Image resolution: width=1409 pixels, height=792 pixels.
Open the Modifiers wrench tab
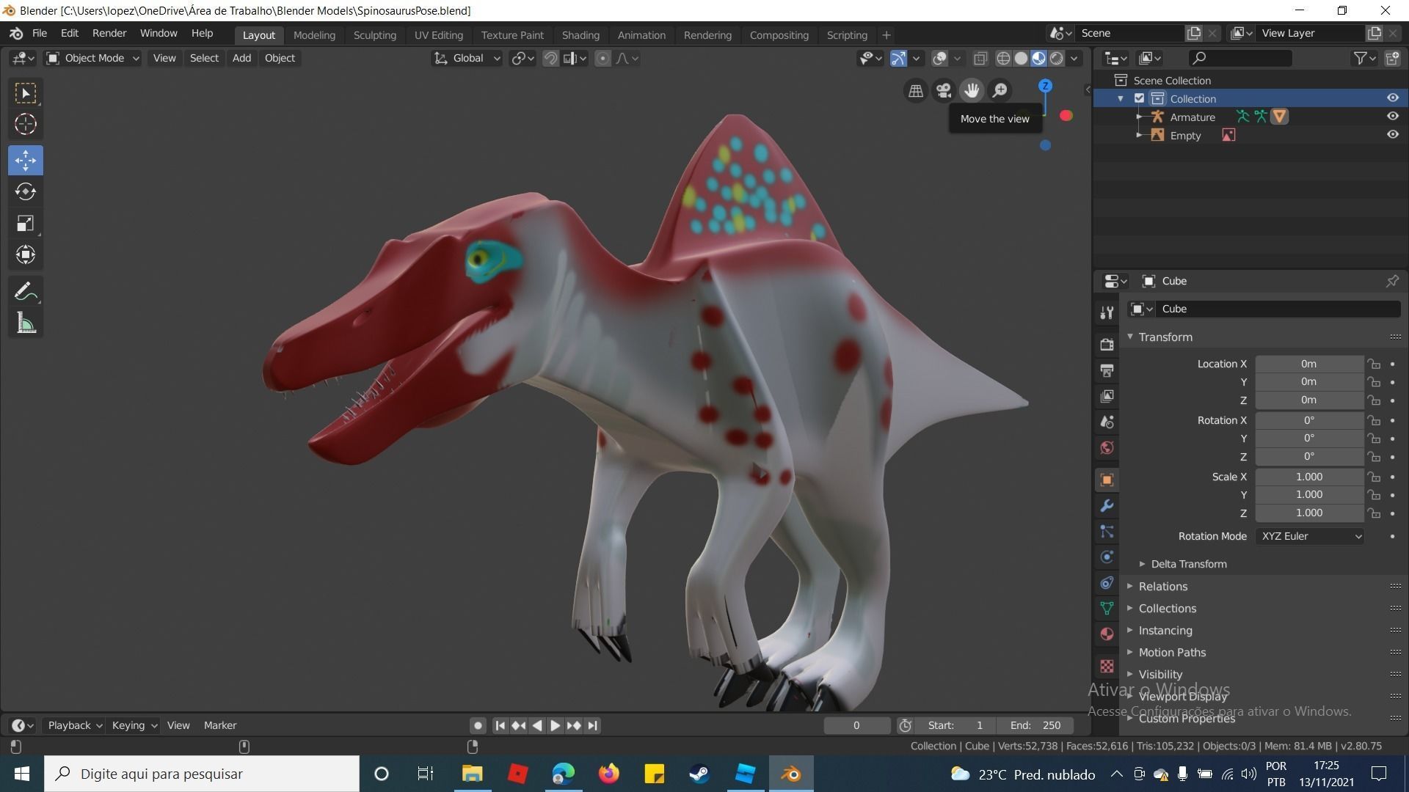[1107, 505]
